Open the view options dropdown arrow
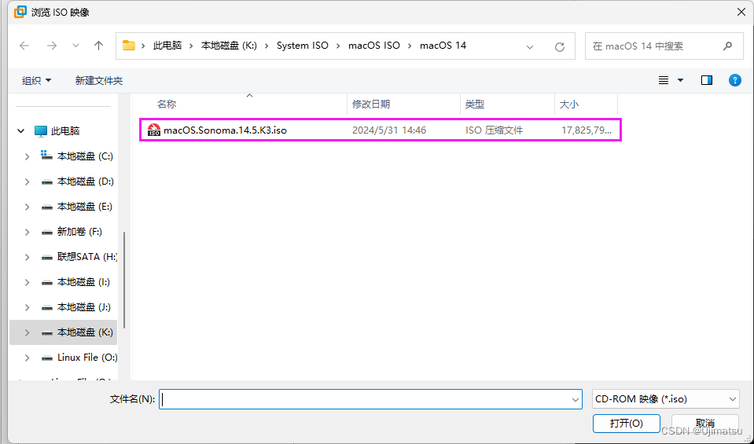Image resolution: width=754 pixels, height=444 pixels. (x=680, y=80)
